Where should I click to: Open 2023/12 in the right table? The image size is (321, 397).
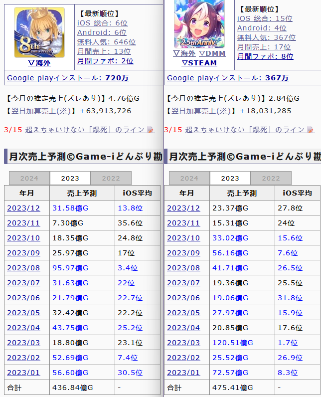tap(183, 208)
